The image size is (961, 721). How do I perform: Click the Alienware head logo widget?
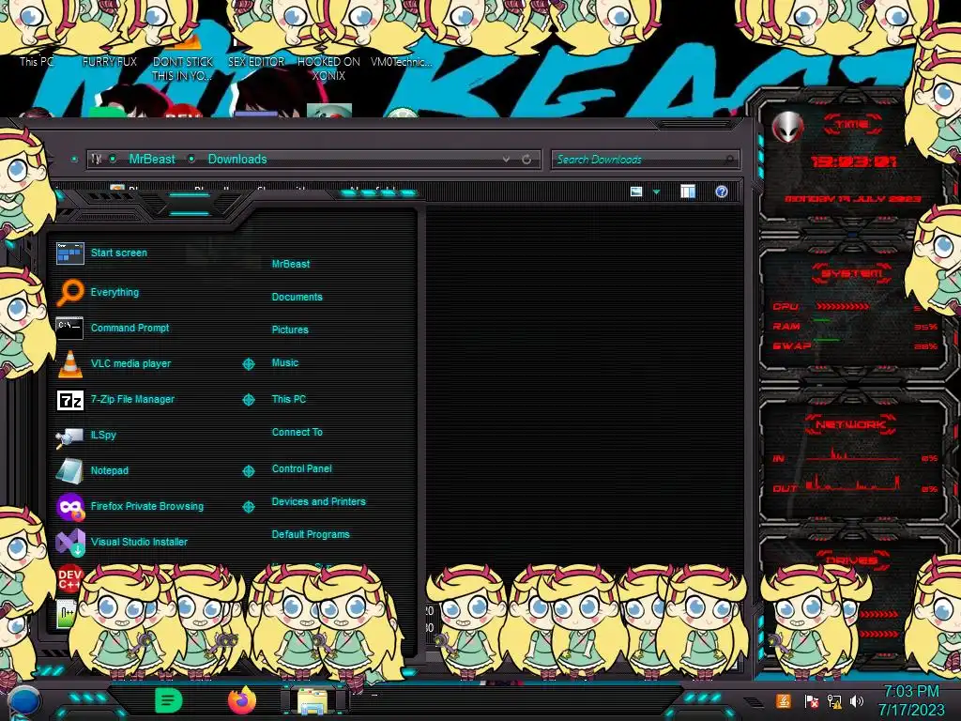coord(787,128)
